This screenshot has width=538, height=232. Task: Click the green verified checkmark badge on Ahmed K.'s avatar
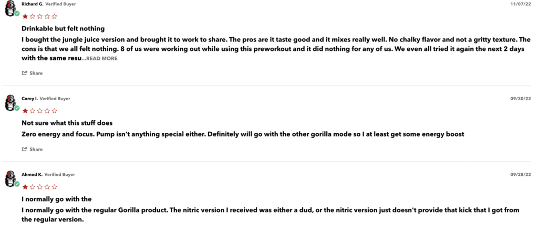coord(17,184)
